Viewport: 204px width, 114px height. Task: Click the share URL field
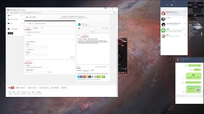click(93, 74)
